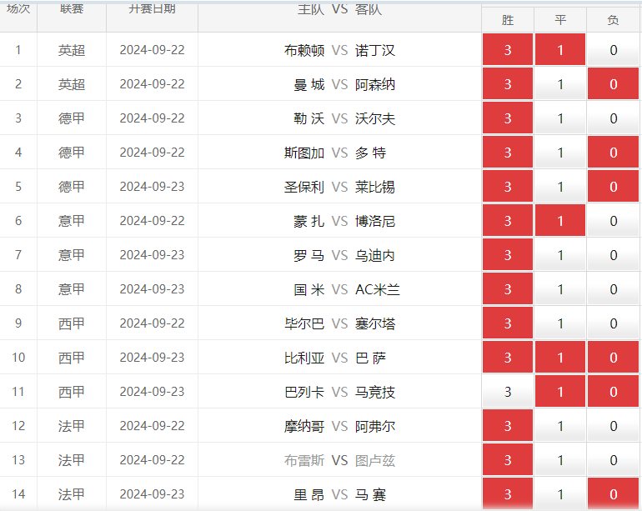Select draw (1) for 布雷斯 VS 图卢兹
Viewport: 642px width, 511px height.
click(560, 460)
